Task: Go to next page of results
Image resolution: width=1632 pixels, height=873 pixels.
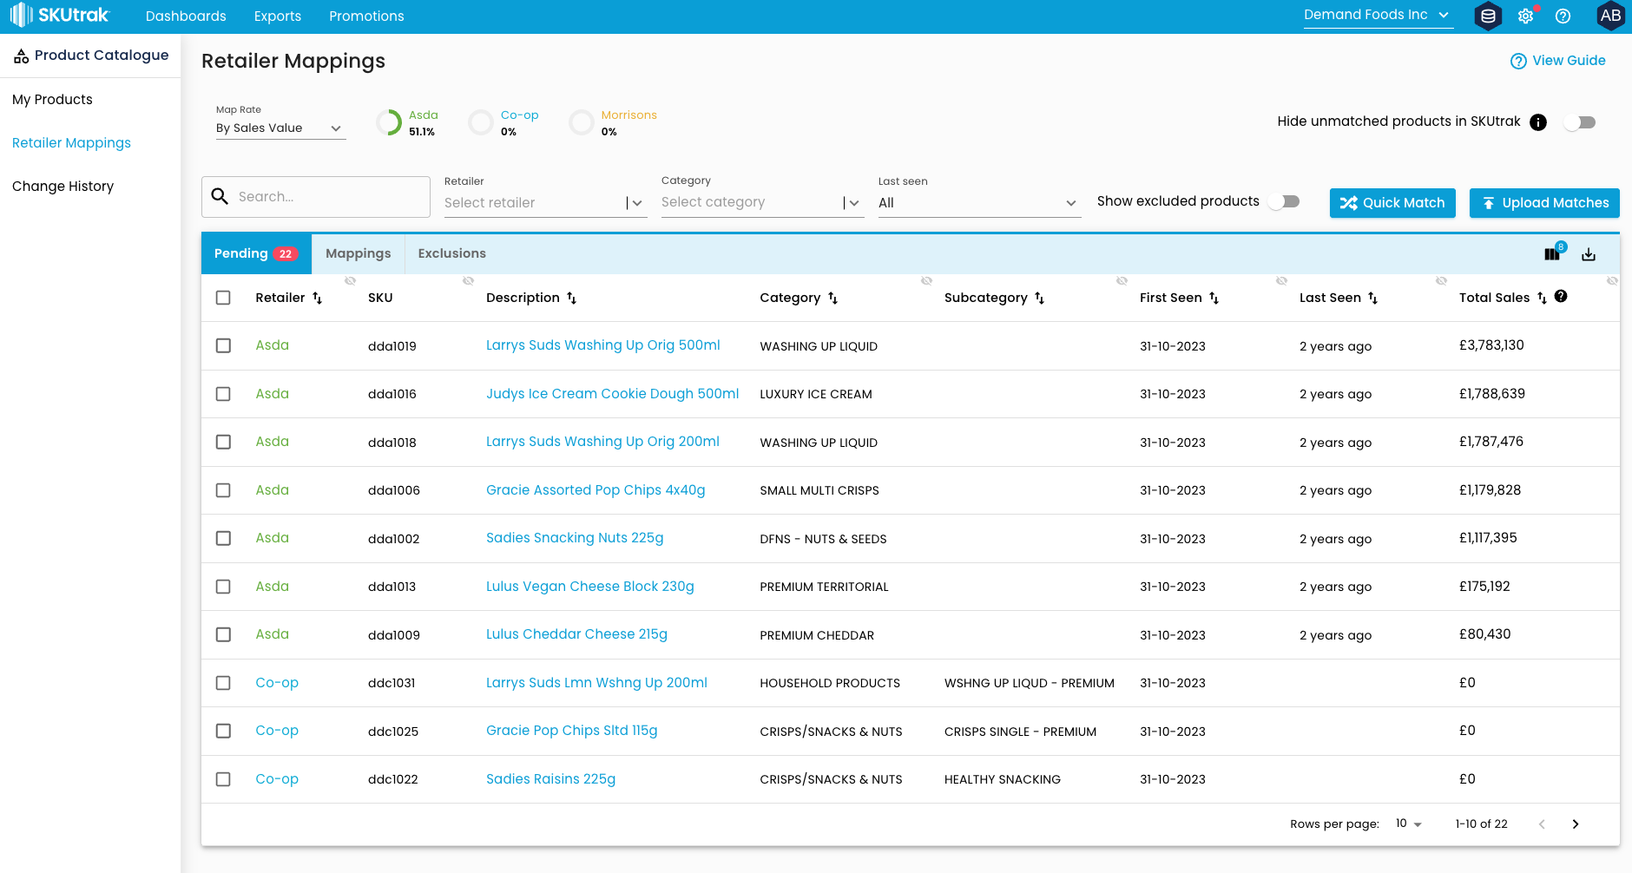Action: (x=1575, y=824)
